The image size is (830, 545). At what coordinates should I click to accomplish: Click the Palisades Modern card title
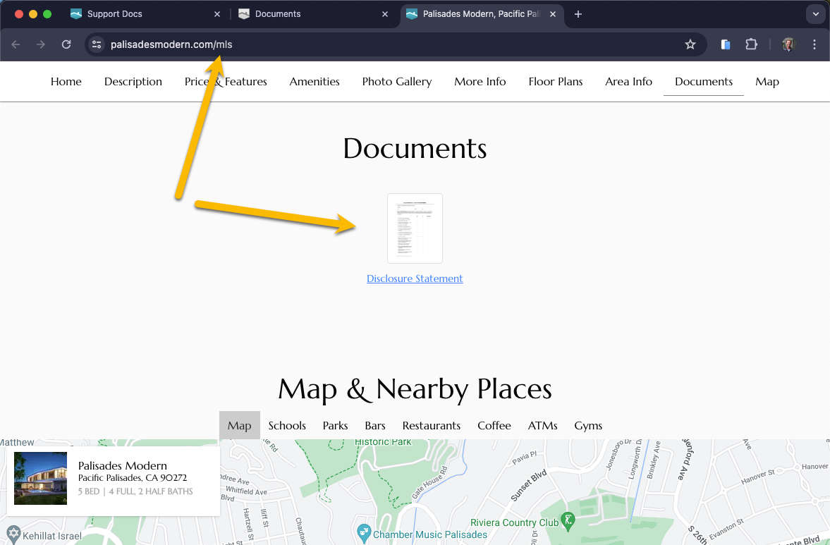point(122,465)
